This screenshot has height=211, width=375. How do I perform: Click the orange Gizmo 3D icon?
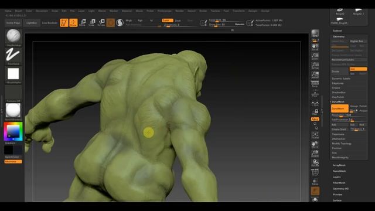point(111,23)
